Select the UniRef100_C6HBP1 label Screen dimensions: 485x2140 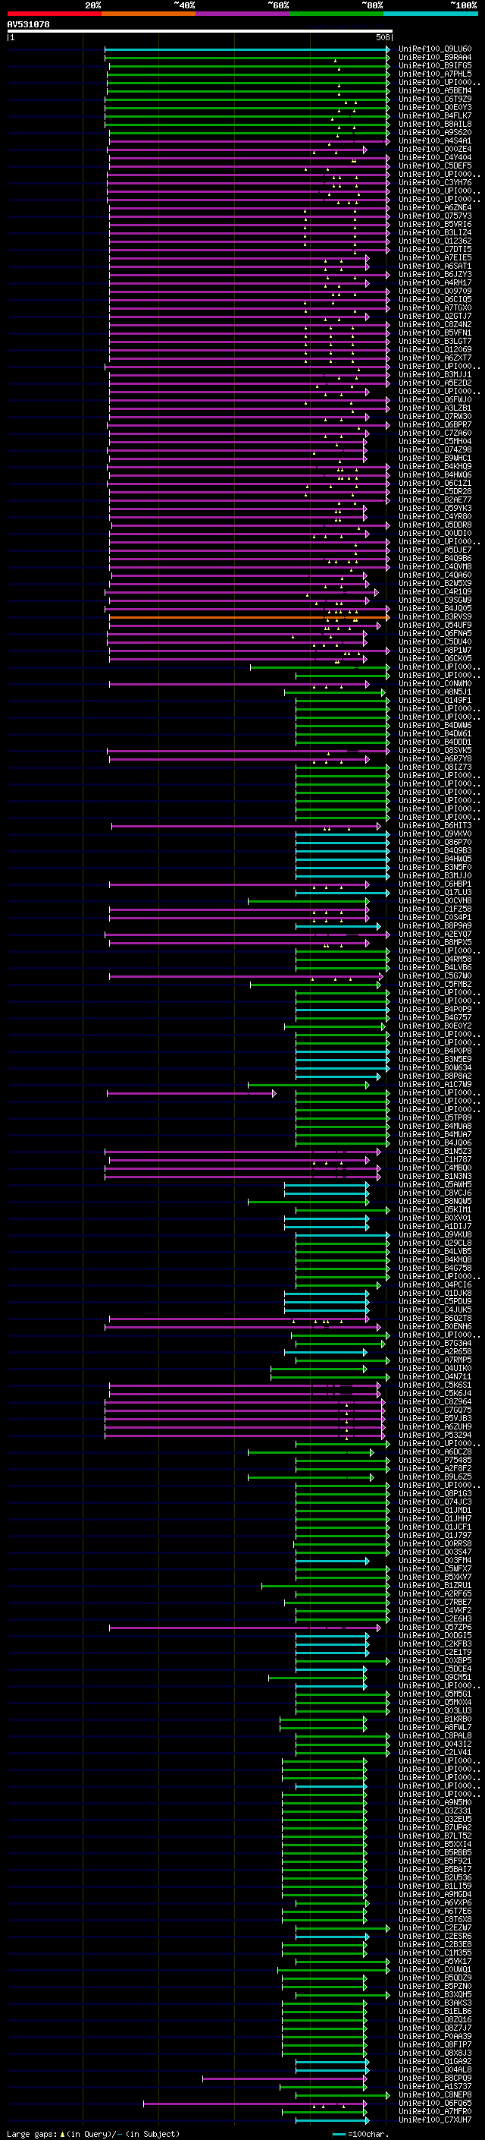coord(434,884)
